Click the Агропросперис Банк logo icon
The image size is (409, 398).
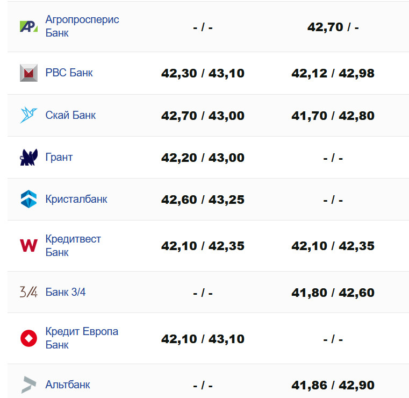(x=28, y=26)
